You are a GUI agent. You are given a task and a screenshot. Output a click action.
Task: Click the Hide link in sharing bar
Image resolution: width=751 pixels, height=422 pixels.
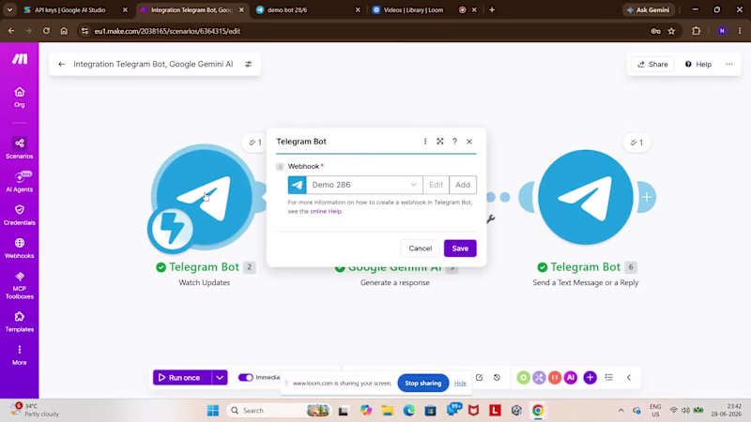point(460,384)
